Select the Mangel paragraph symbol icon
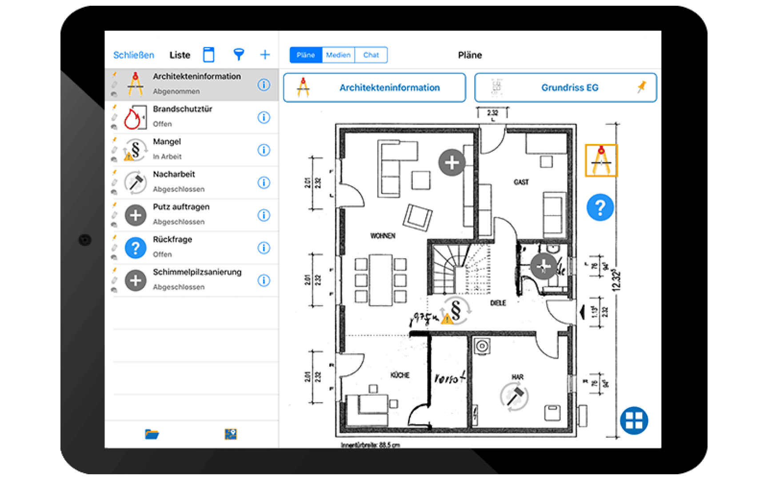Screen dimensions: 768x480 click(136, 149)
